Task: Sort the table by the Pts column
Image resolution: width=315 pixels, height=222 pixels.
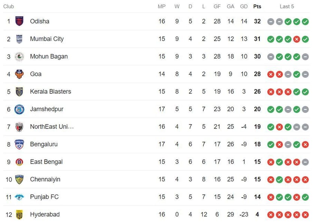Action: pos(257,6)
